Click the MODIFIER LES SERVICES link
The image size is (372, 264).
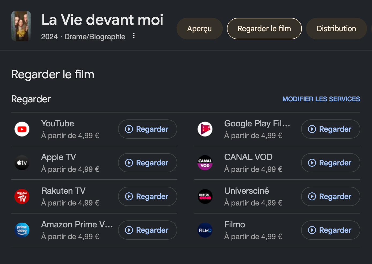[321, 99]
